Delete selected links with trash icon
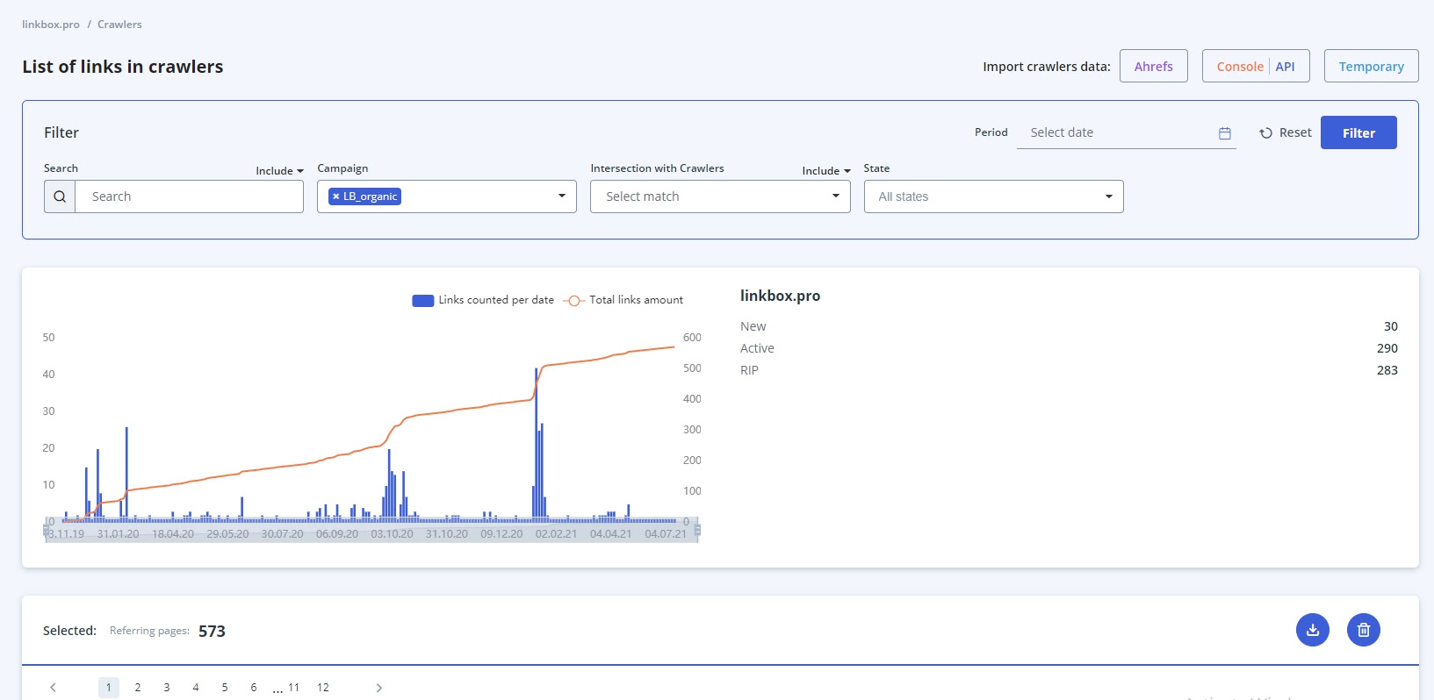 tap(1364, 630)
